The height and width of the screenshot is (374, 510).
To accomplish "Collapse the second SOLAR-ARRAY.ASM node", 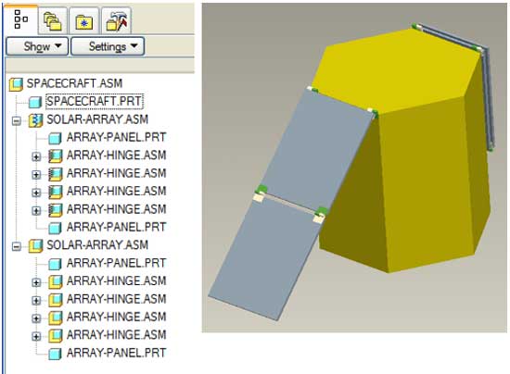I will 17,247.
